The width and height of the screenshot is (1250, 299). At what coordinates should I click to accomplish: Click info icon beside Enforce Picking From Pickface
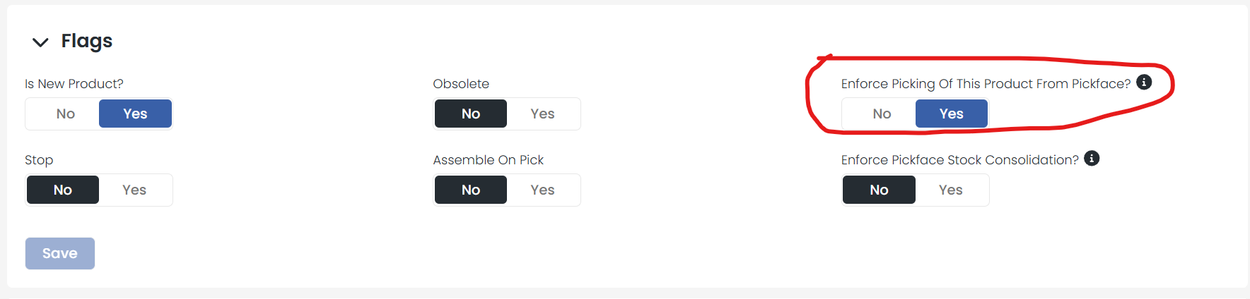pyautogui.click(x=1144, y=83)
